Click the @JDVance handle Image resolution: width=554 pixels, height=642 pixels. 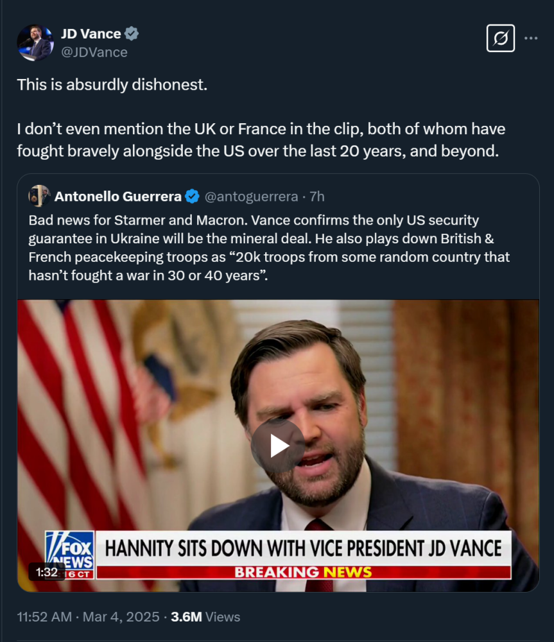click(94, 53)
